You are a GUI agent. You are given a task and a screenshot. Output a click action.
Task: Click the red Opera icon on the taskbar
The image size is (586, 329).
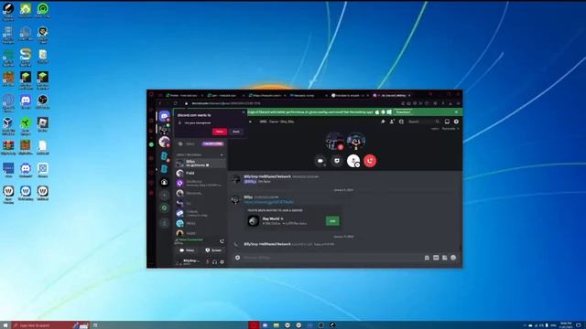(x=254, y=325)
